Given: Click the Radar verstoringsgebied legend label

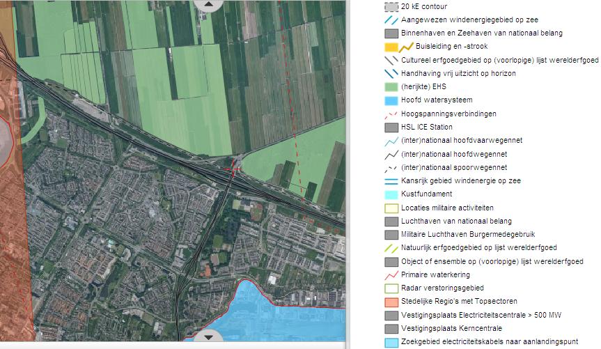Looking at the screenshot, I should point(442,288).
